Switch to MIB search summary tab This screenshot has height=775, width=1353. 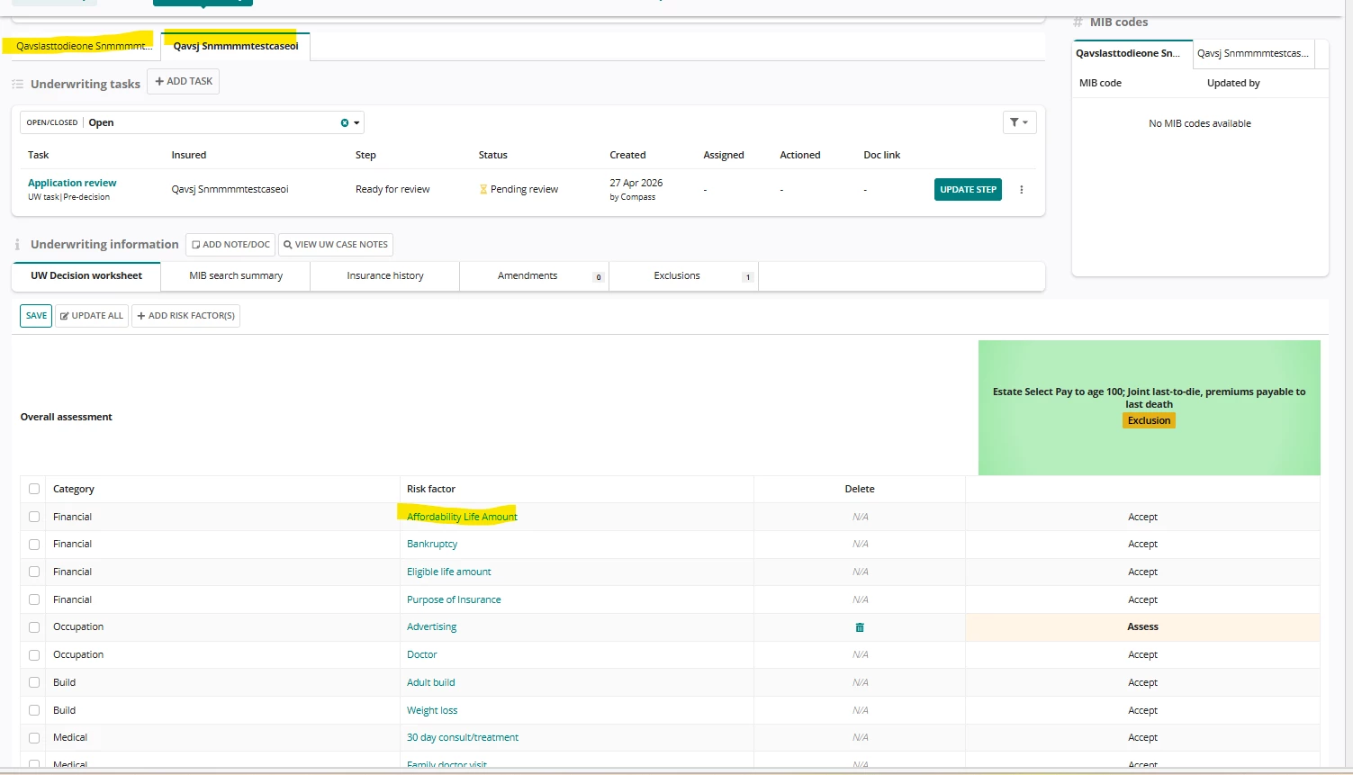(236, 276)
